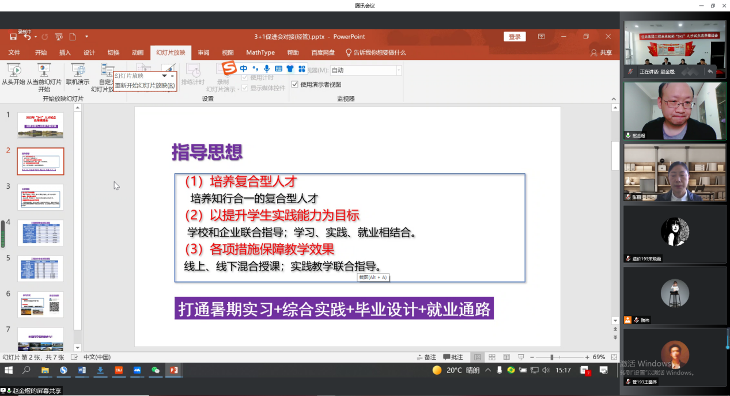Toggle 使用演示者视图 checkbox
This screenshot has height=396, width=730.
point(295,85)
